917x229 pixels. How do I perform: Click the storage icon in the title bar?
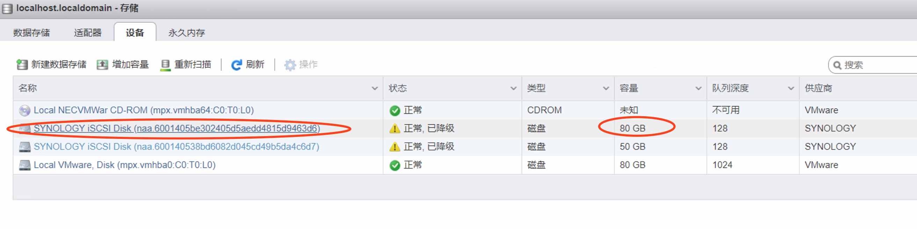point(7,8)
